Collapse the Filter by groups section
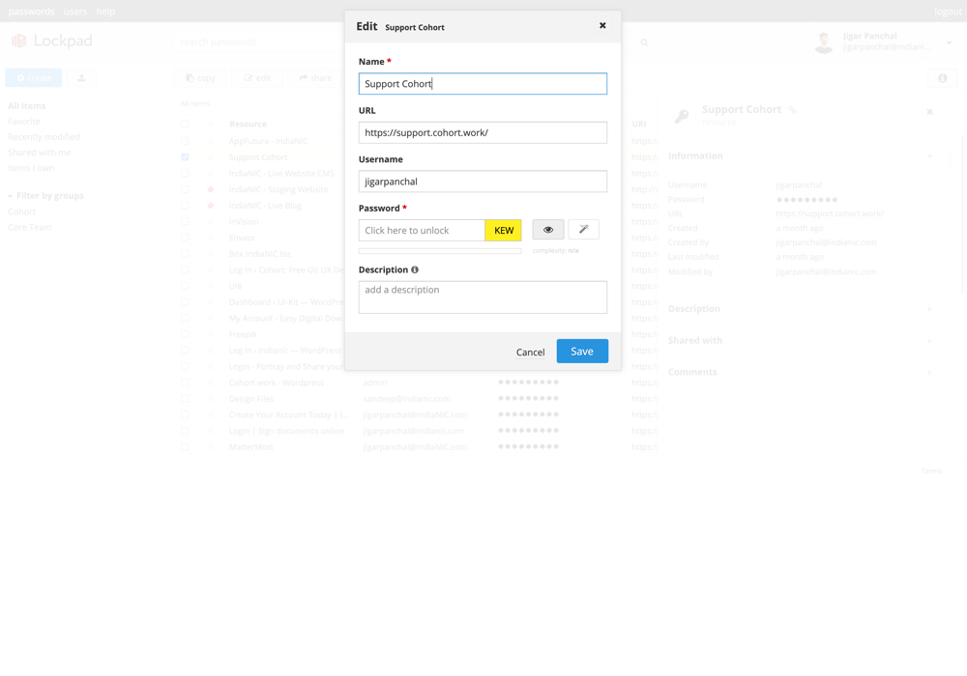Screen dimensions: 967x676 (x=11, y=196)
